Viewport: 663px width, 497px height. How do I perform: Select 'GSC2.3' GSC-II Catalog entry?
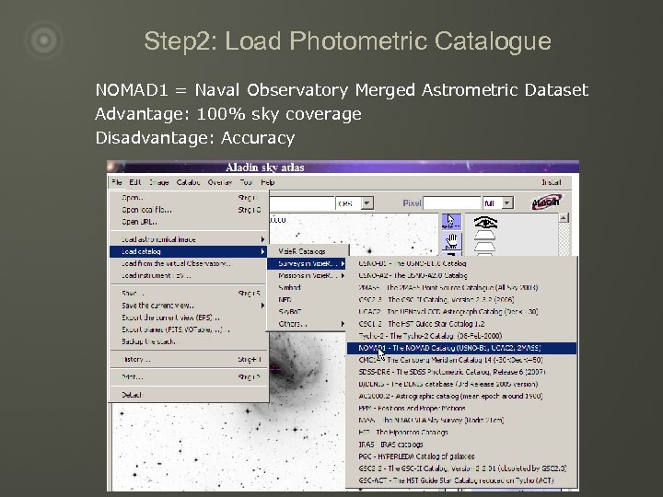click(x=461, y=299)
